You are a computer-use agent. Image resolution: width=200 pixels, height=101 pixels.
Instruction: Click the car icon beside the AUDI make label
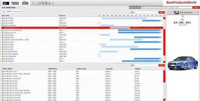click(4, 12)
